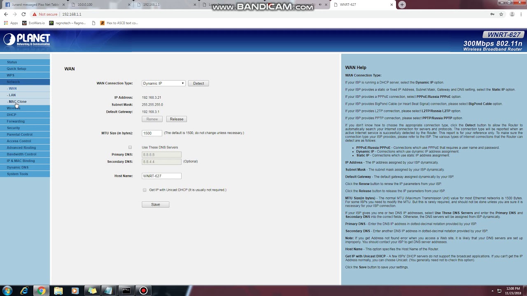This screenshot has width=527, height=296.
Task: Open the EvoWars.io bookmark
Action: [x=33, y=23]
